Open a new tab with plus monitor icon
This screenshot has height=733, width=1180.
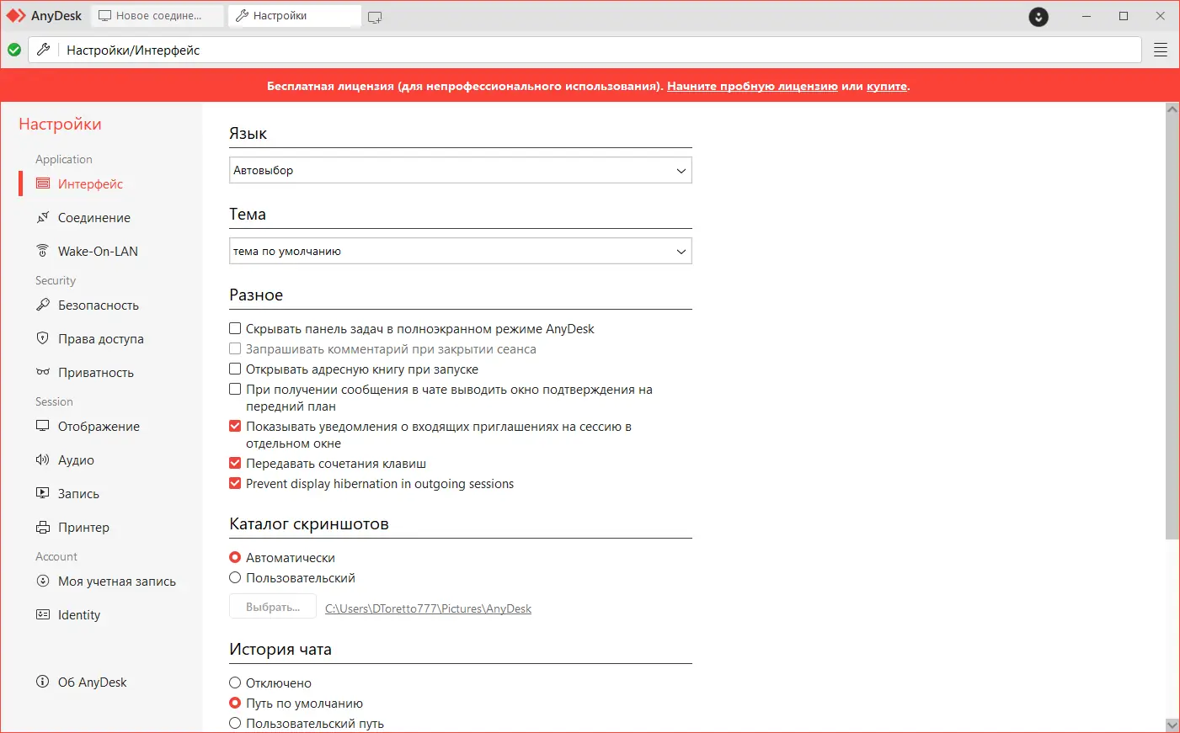[x=375, y=17]
